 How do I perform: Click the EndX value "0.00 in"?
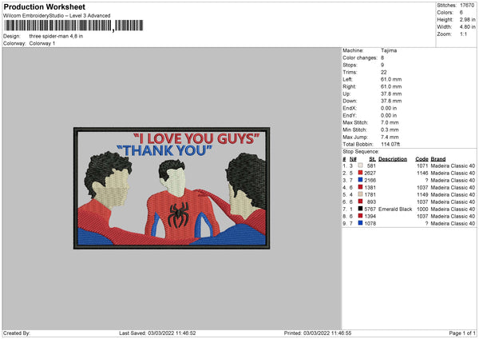pos(389,108)
